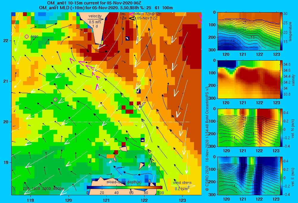Click the 'OM_an01 MLD (>10m)' subtitle line
Screen dimensions: 298x203
pos(106,8)
